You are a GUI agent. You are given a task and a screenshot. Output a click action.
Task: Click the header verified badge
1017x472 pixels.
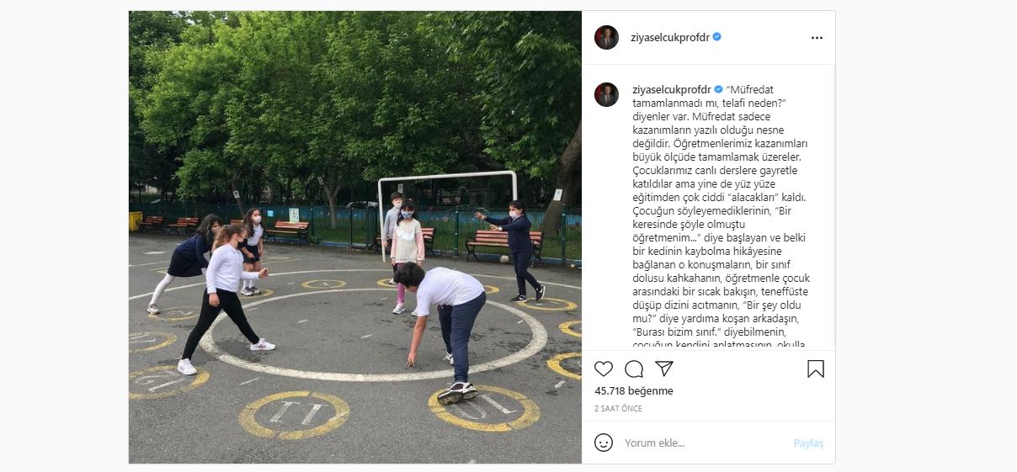point(717,37)
